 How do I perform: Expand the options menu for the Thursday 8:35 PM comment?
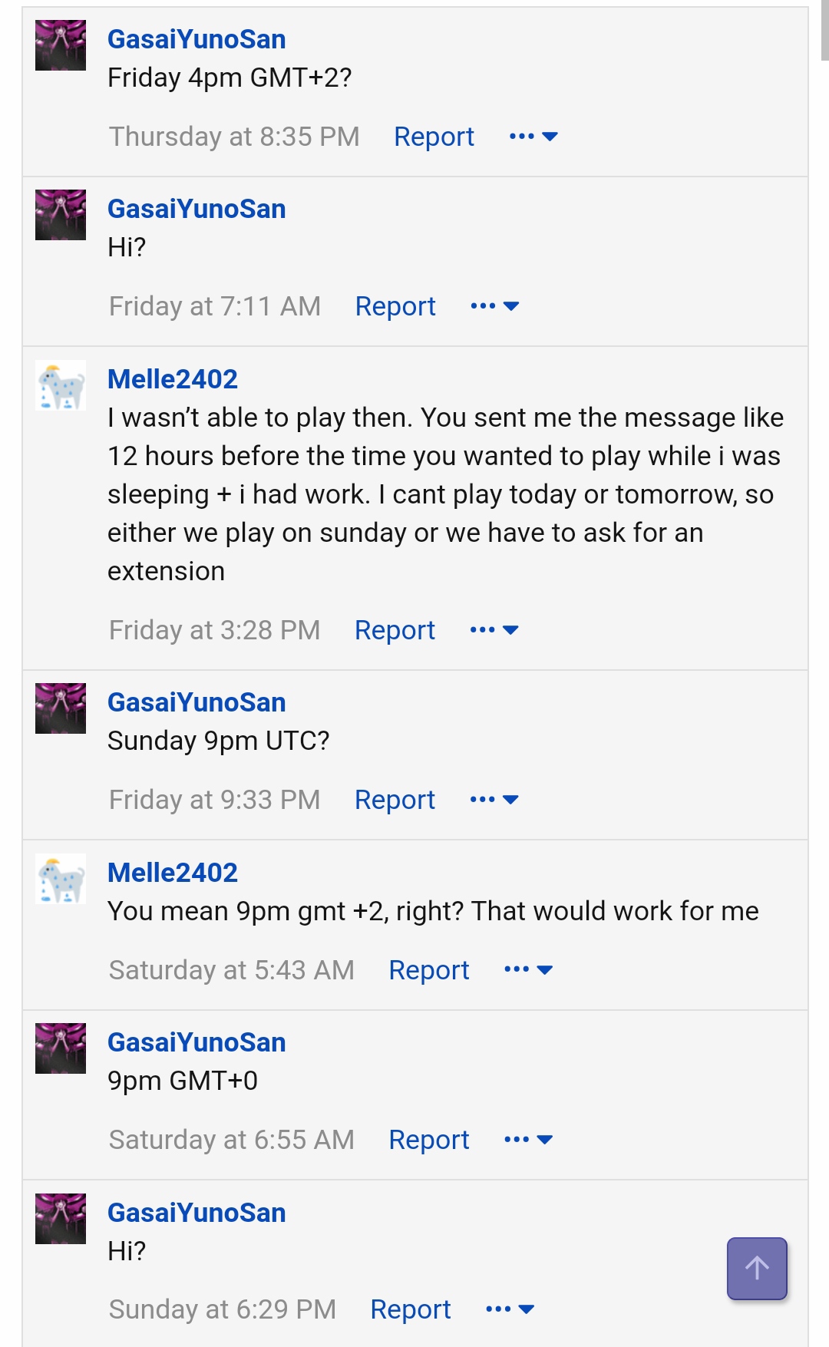(533, 137)
